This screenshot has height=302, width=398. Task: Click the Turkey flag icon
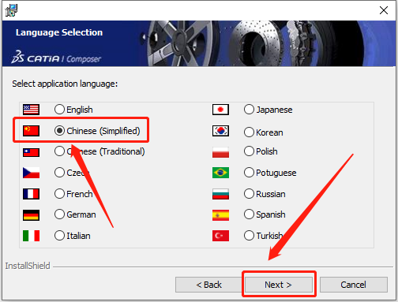pyautogui.click(x=220, y=236)
